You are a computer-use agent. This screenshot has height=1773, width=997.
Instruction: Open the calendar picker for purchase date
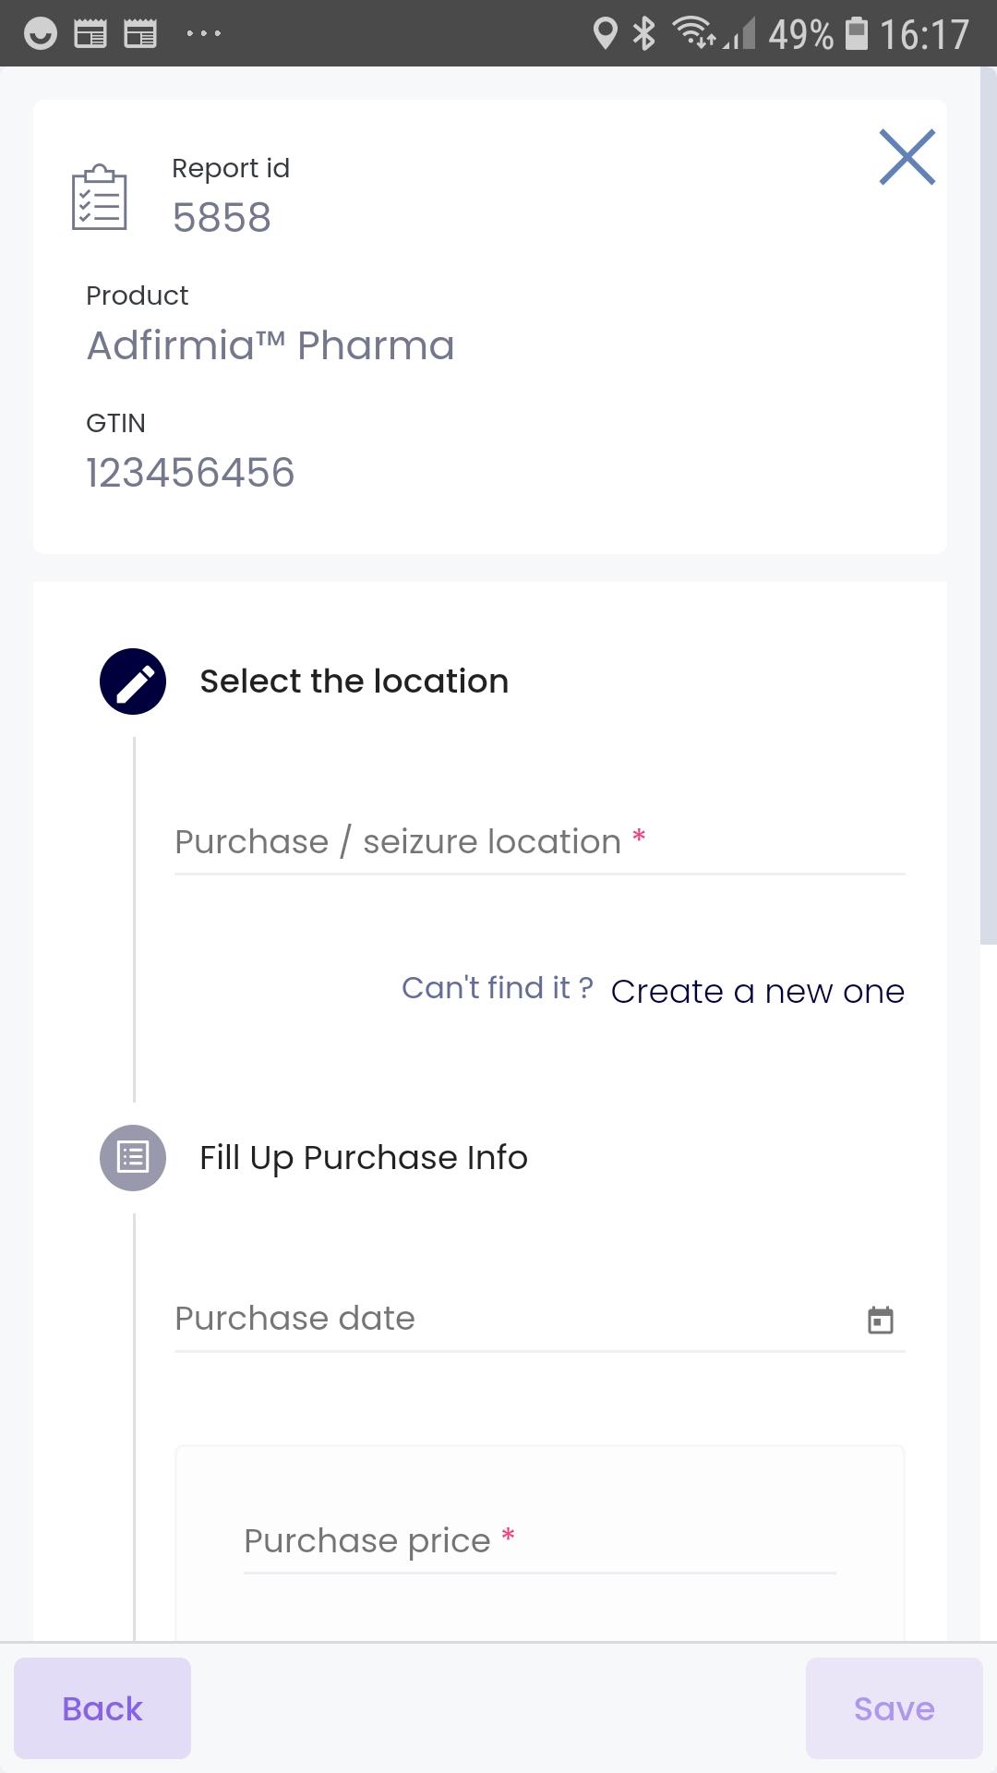[x=881, y=1320]
